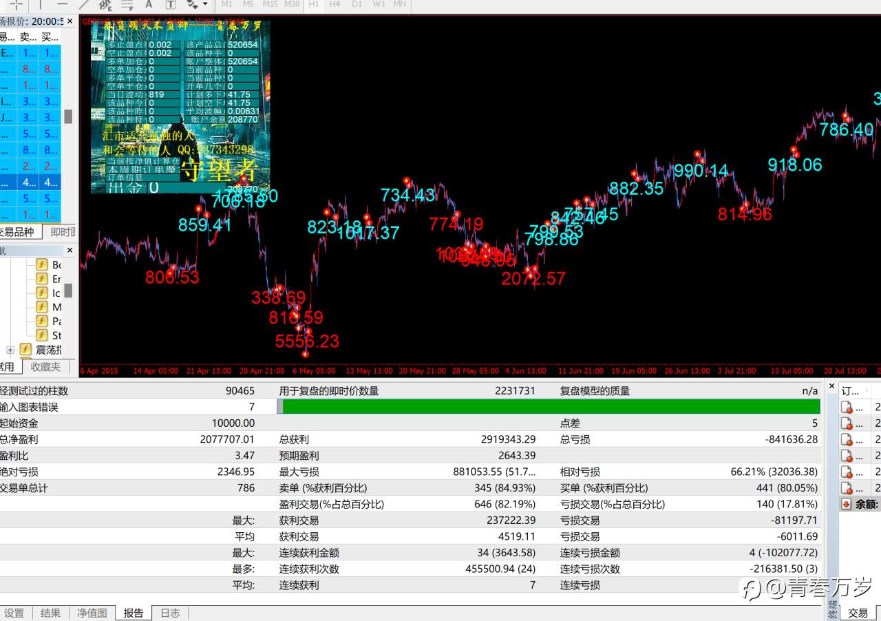
Task: Open the 结果 tab in tester
Action: (x=50, y=613)
